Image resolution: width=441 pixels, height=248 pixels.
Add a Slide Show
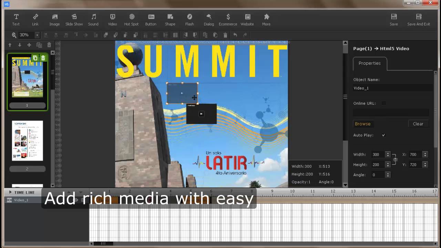pos(74,20)
